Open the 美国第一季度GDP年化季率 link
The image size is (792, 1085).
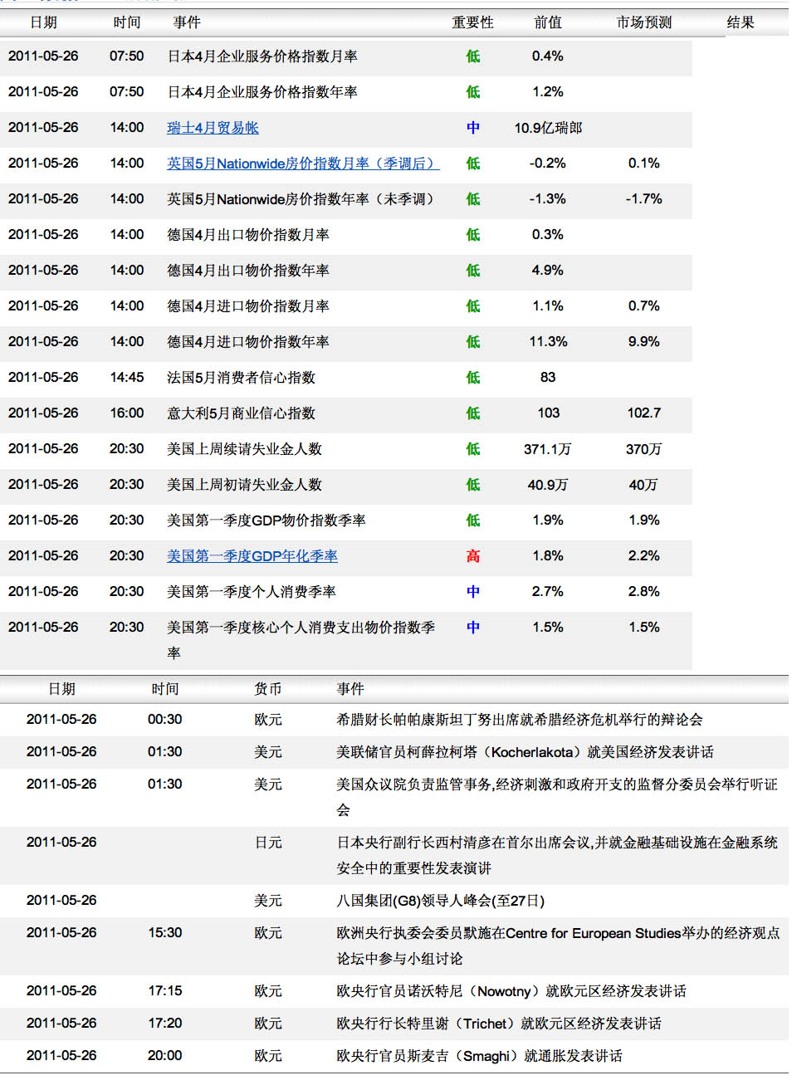[252, 556]
